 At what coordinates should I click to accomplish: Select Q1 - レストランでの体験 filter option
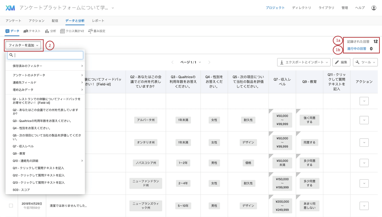pyautogui.click(x=45, y=101)
